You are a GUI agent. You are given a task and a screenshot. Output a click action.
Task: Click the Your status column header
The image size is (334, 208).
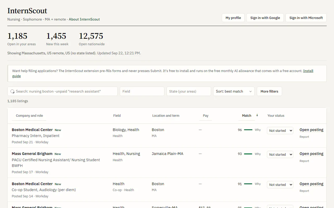tap(276, 116)
